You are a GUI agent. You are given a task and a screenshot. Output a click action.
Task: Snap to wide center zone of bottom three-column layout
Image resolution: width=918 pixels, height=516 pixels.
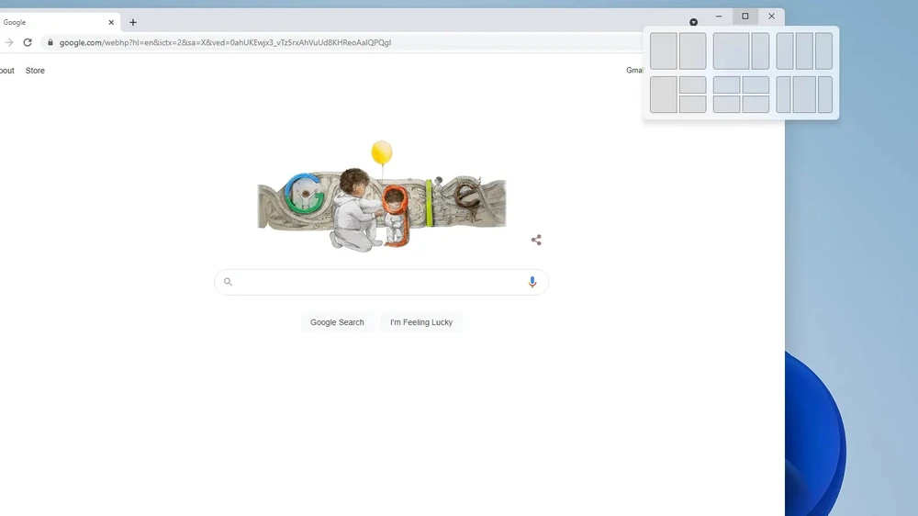coord(804,95)
